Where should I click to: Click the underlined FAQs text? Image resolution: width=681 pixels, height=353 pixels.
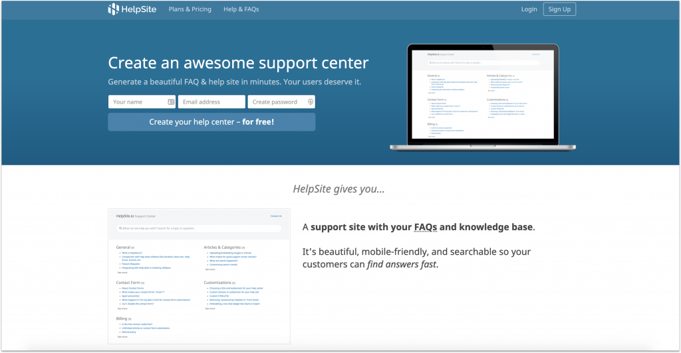point(426,228)
